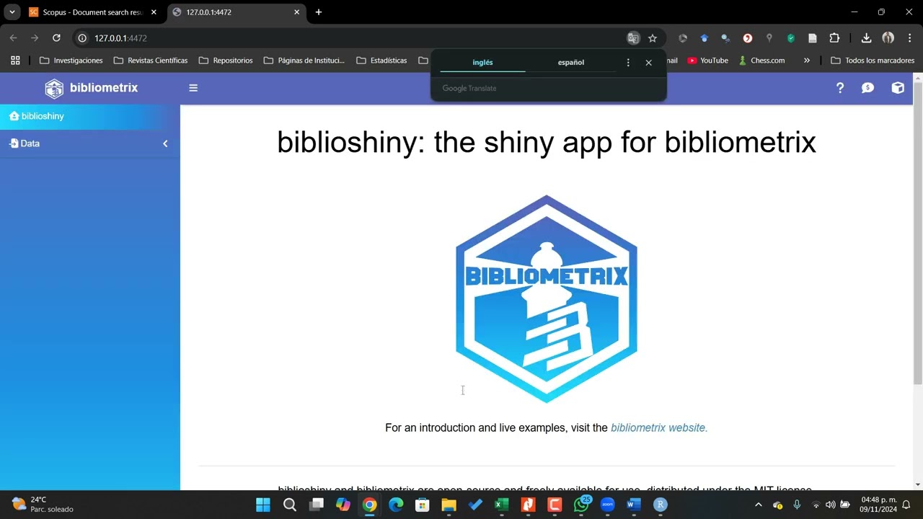Open WhatsApp from taskbar
923x519 pixels.
coord(581,505)
